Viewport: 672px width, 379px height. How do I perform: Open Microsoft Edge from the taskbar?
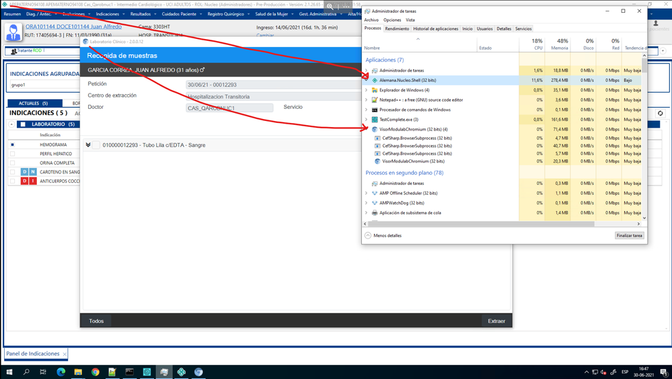pos(61,372)
